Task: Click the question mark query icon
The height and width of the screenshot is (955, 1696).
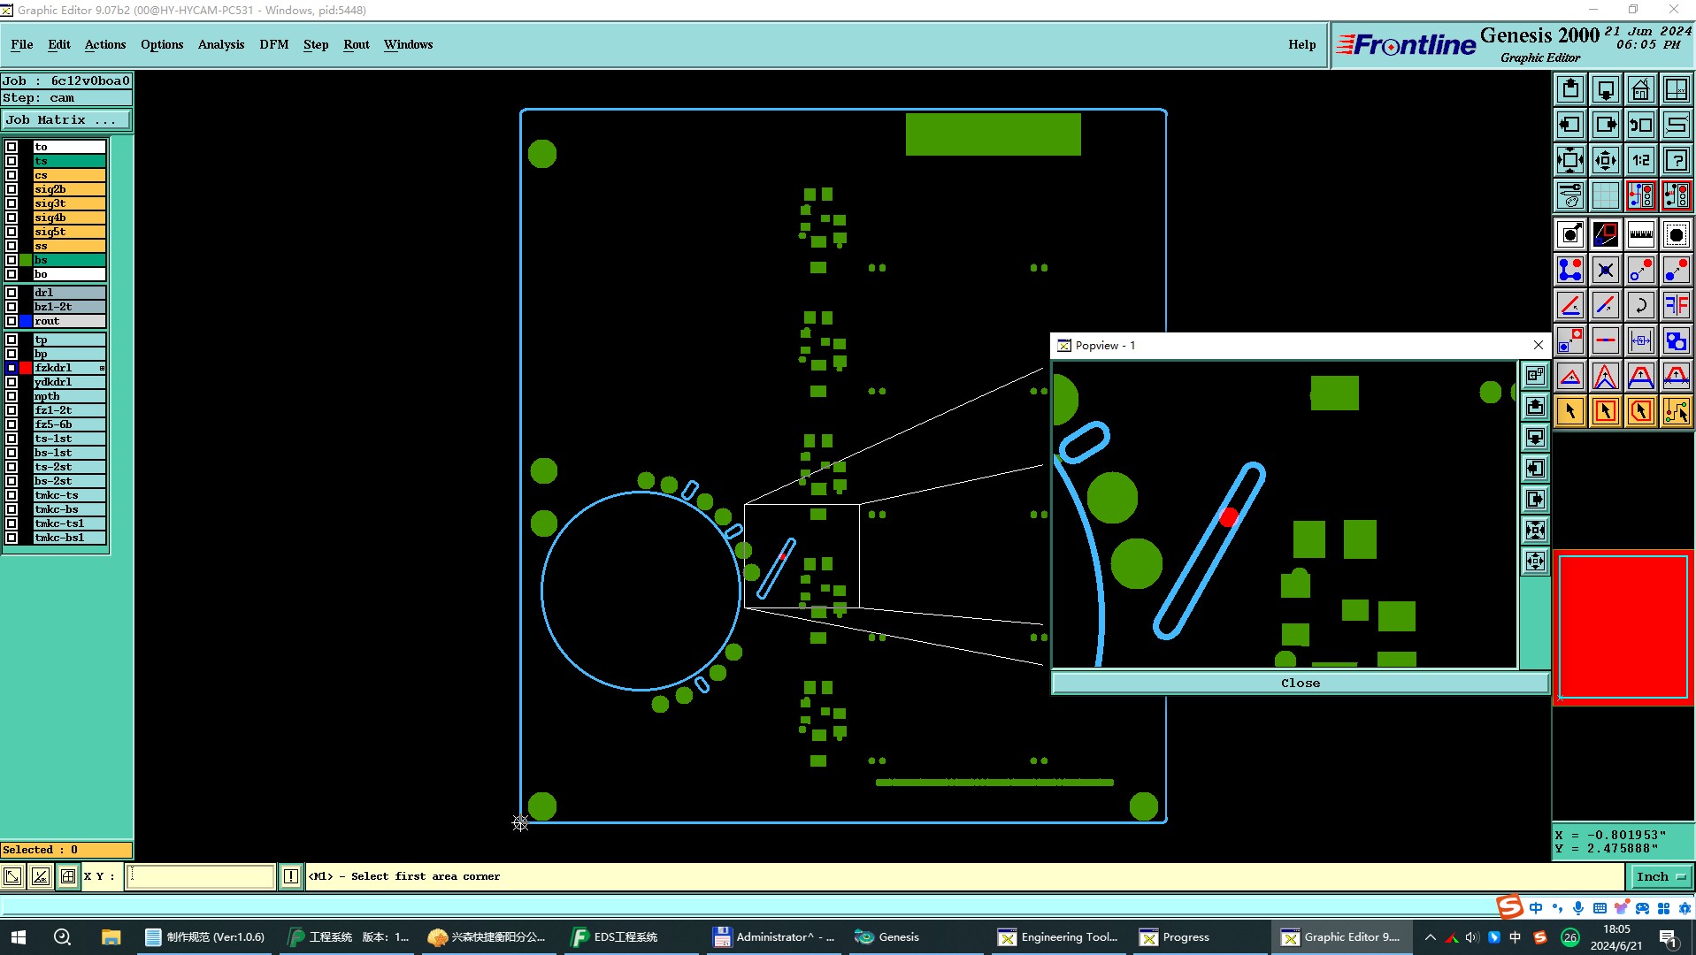Action: point(1676,160)
